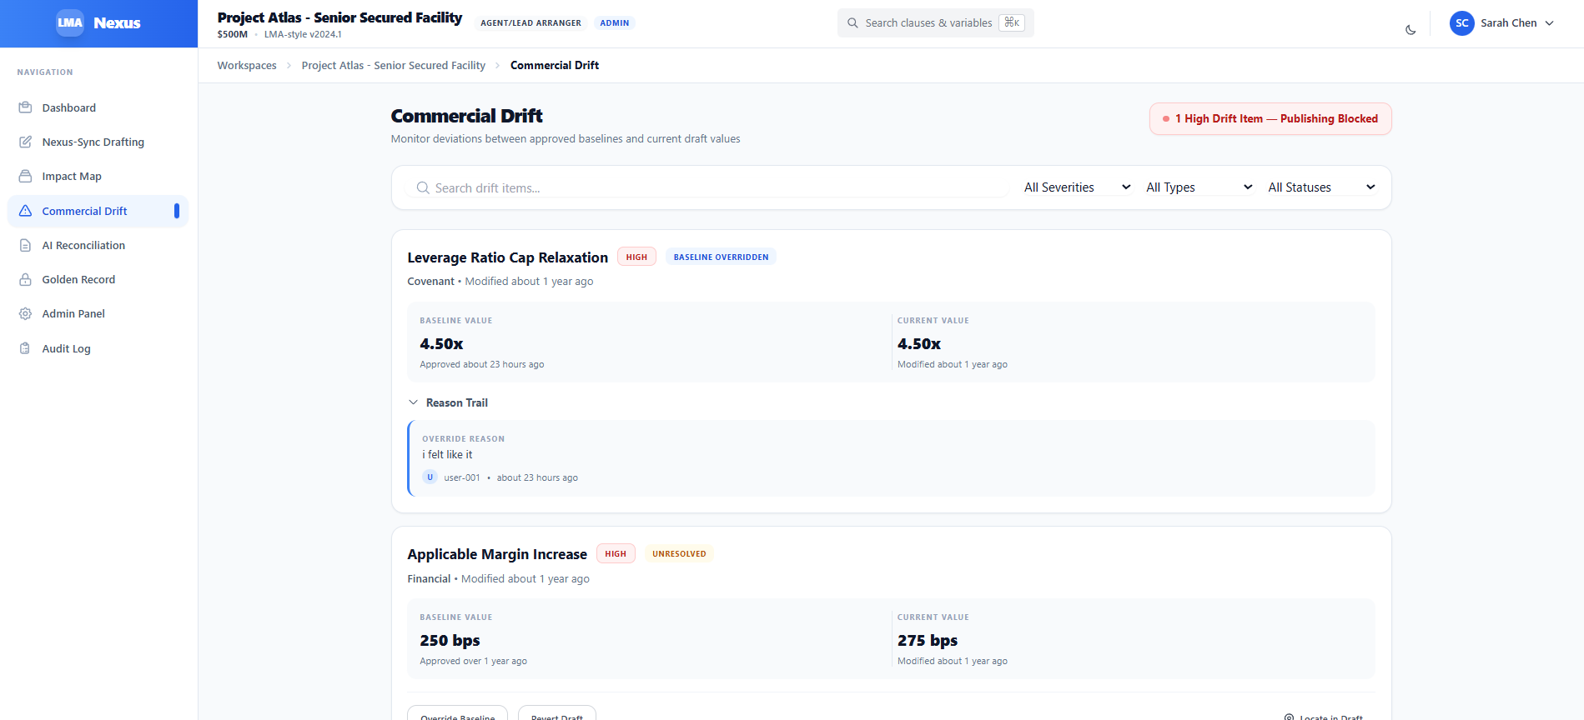Screen dimensions: 1584x720
Task: Toggle dark mode with the moon icon
Action: [x=1411, y=30]
